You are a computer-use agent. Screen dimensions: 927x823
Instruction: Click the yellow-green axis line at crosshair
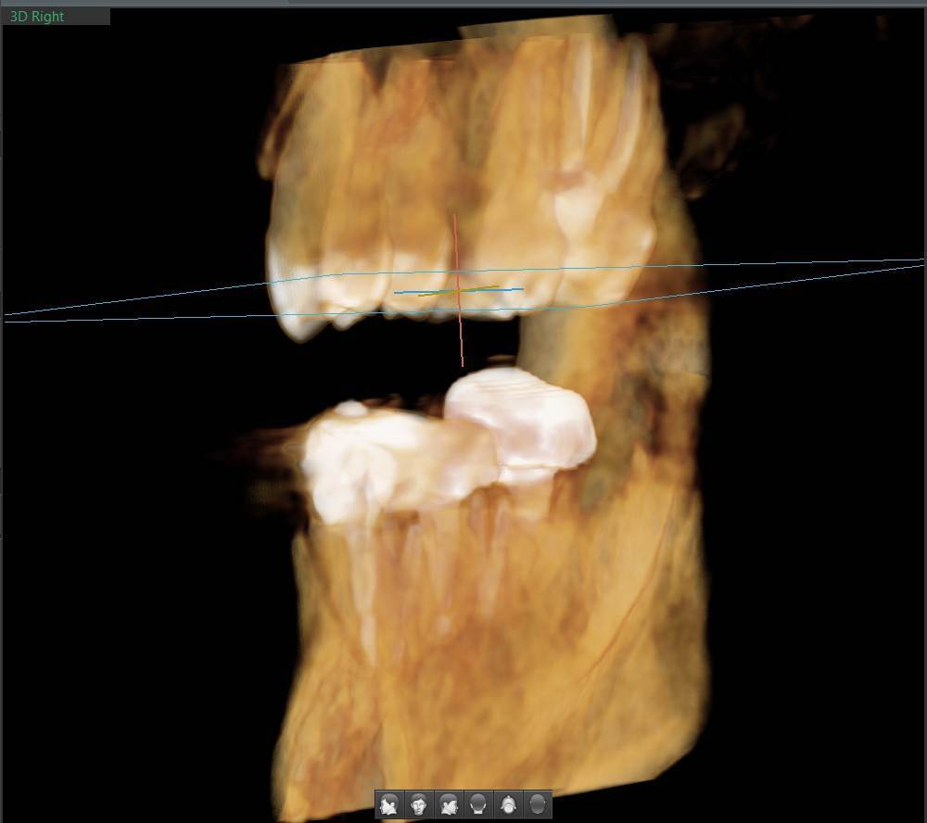tap(436, 294)
